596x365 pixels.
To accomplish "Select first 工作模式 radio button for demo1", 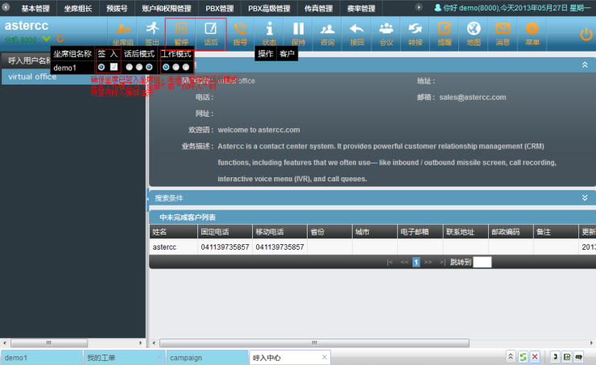I will [166, 67].
